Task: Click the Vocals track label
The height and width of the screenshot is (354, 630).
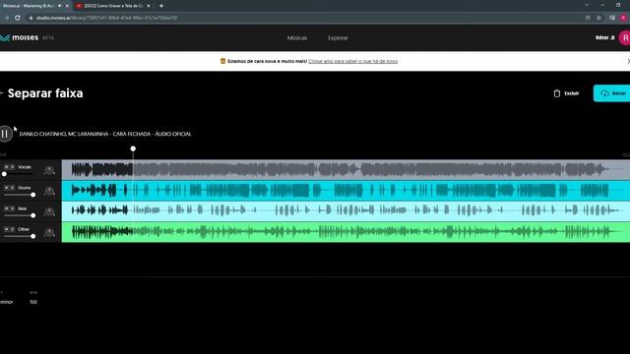Action: [x=24, y=167]
